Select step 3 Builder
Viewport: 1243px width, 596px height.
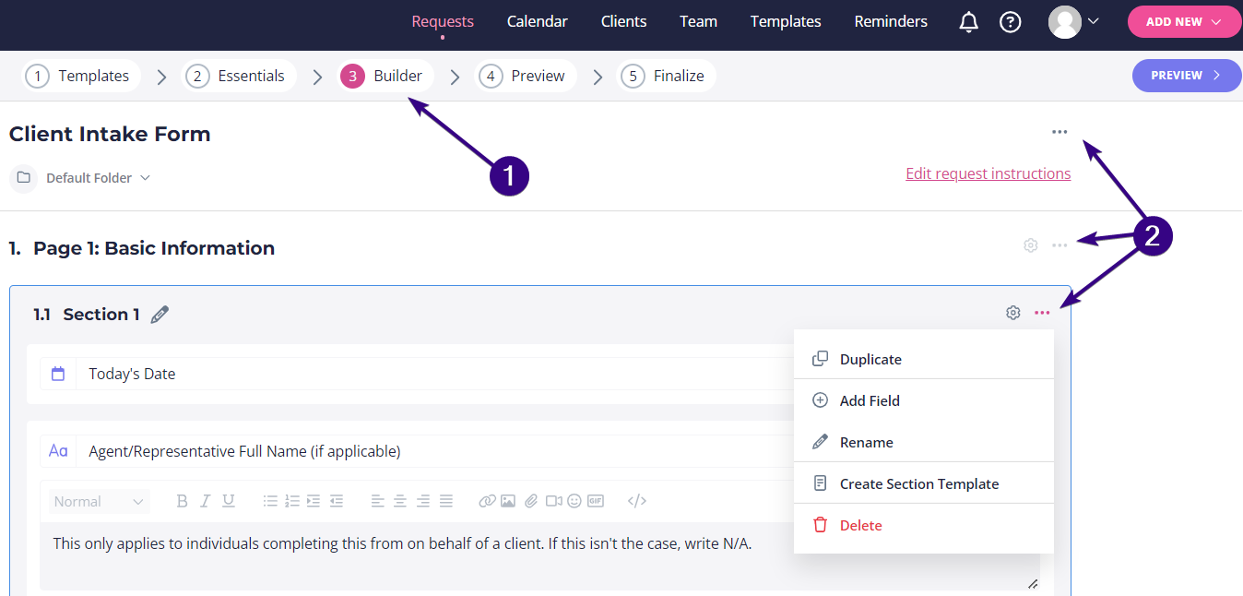click(384, 76)
